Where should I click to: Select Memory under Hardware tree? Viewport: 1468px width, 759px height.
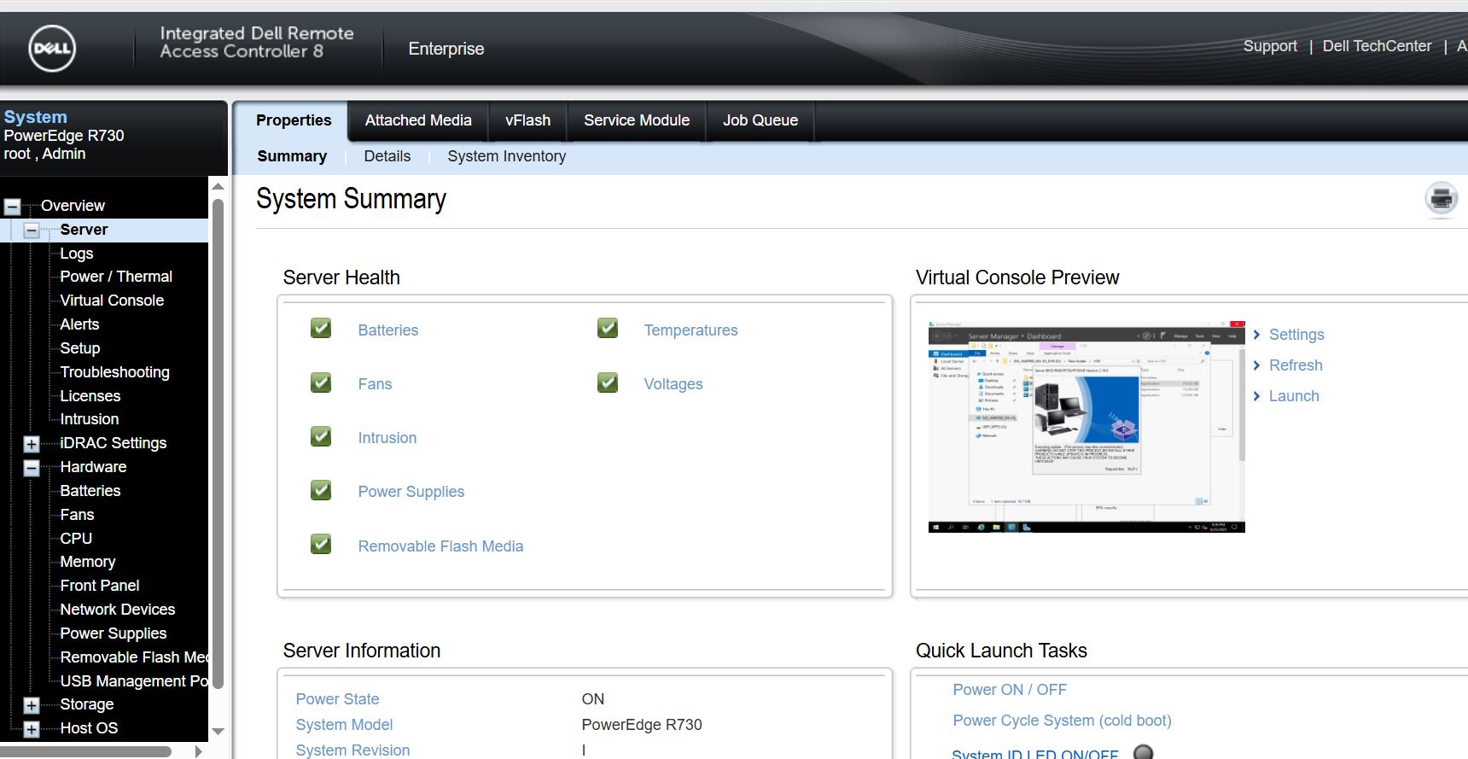click(87, 562)
